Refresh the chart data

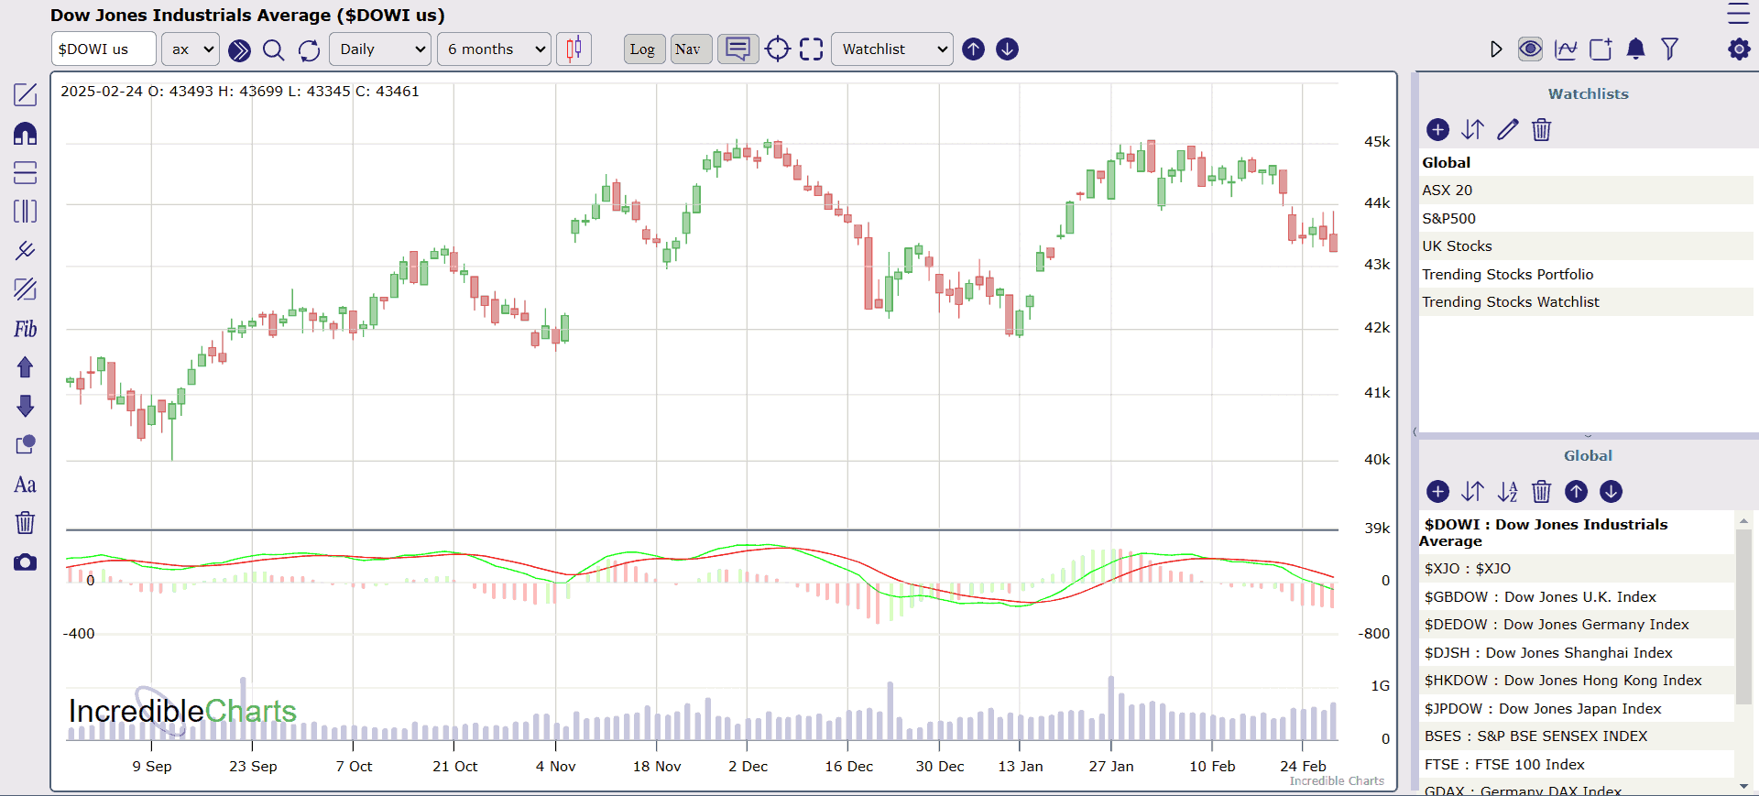pos(309,49)
